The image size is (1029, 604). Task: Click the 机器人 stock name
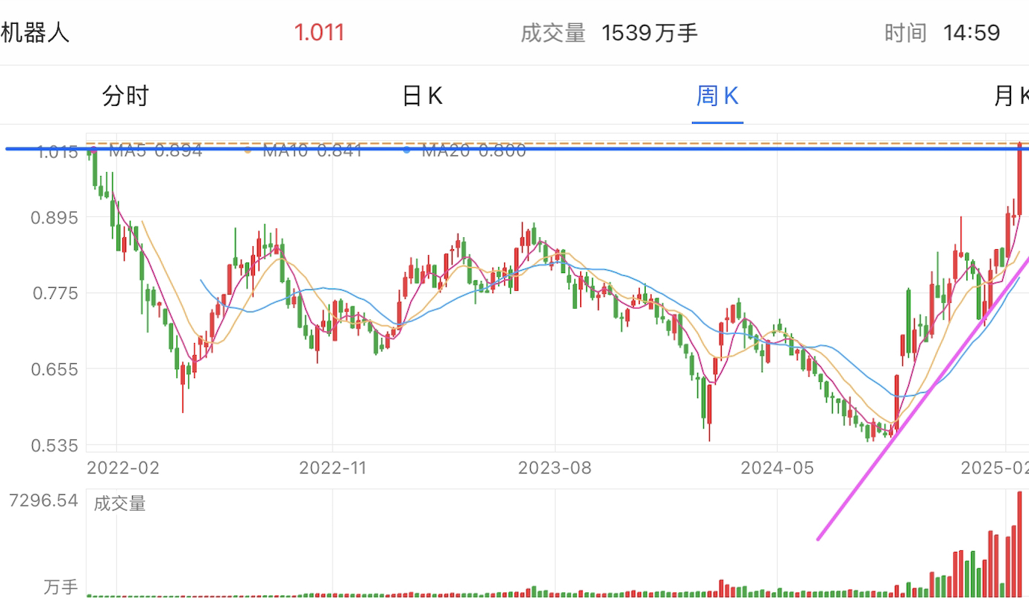35,33
